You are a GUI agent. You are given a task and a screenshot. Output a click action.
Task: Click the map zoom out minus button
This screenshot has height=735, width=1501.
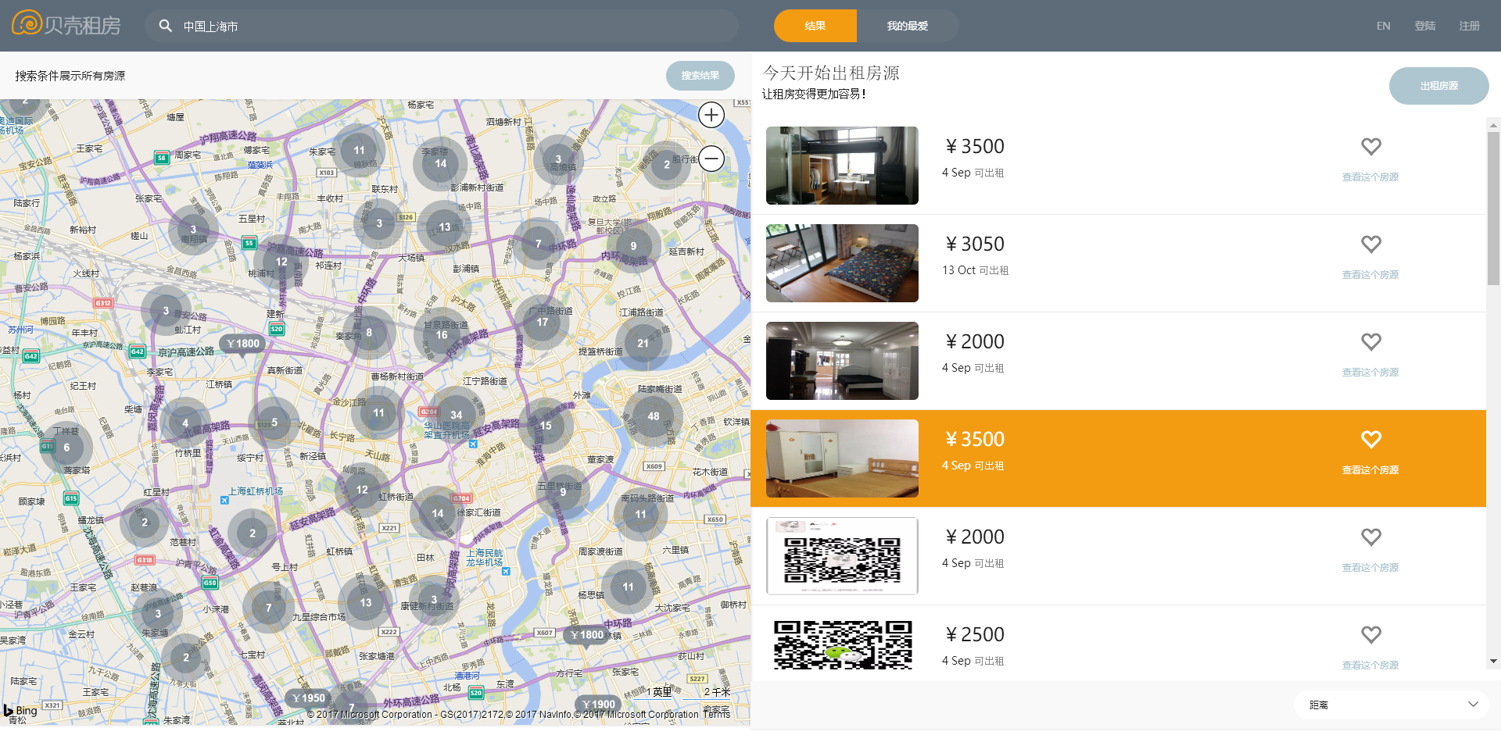[711, 159]
